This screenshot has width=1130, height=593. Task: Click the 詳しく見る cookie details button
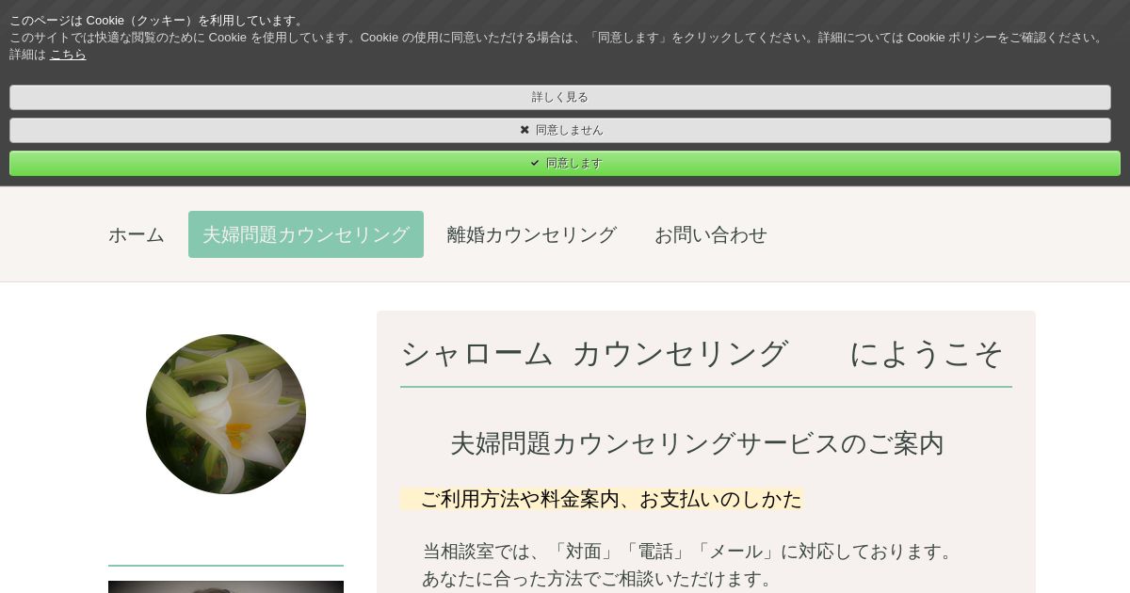pos(560,97)
